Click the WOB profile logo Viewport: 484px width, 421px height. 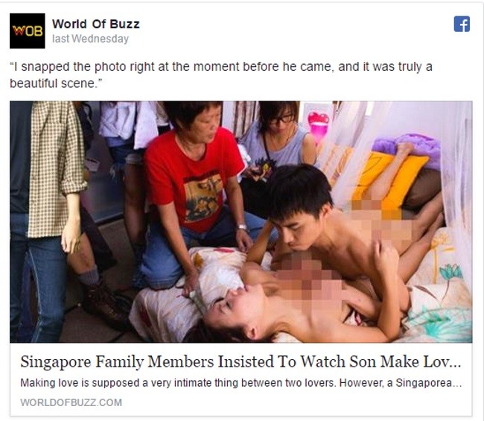tap(27, 31)
